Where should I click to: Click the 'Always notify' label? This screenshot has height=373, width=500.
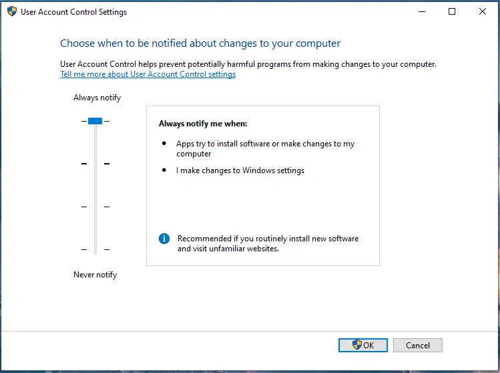(x=97, y=98)
